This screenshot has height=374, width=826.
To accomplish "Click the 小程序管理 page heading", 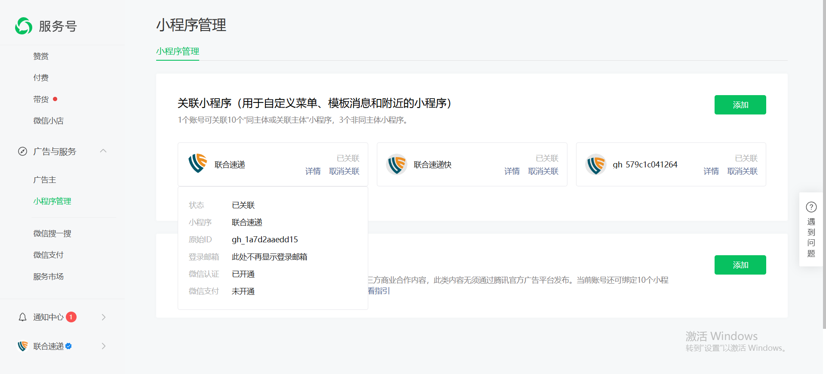I will pos(191,25).
